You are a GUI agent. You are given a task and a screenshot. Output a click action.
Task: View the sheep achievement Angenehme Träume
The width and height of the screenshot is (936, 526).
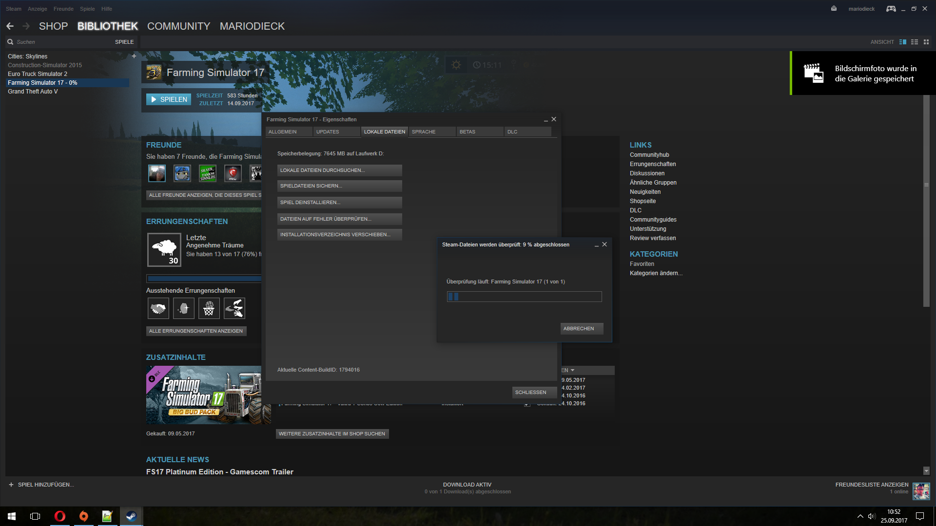coord(165,249)
